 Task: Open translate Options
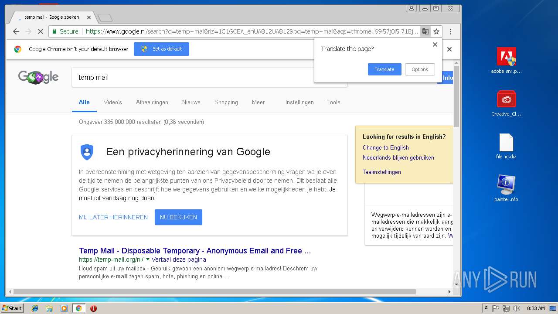[420, 69]
